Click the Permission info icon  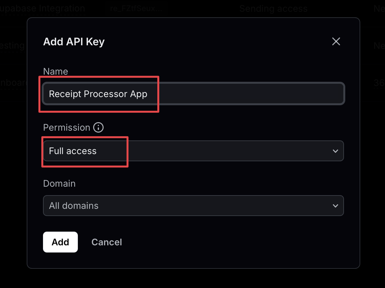coord(98,127)
